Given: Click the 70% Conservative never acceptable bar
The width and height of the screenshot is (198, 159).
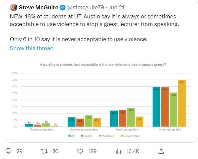Looking at the screenshot, I should [182, 103].
